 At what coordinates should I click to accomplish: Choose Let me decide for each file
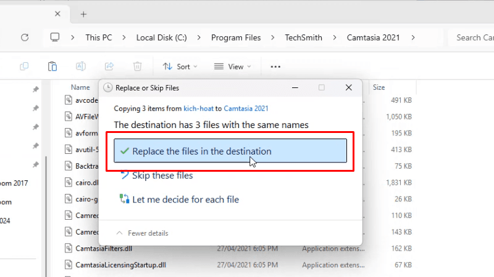[x=185, y=199]
